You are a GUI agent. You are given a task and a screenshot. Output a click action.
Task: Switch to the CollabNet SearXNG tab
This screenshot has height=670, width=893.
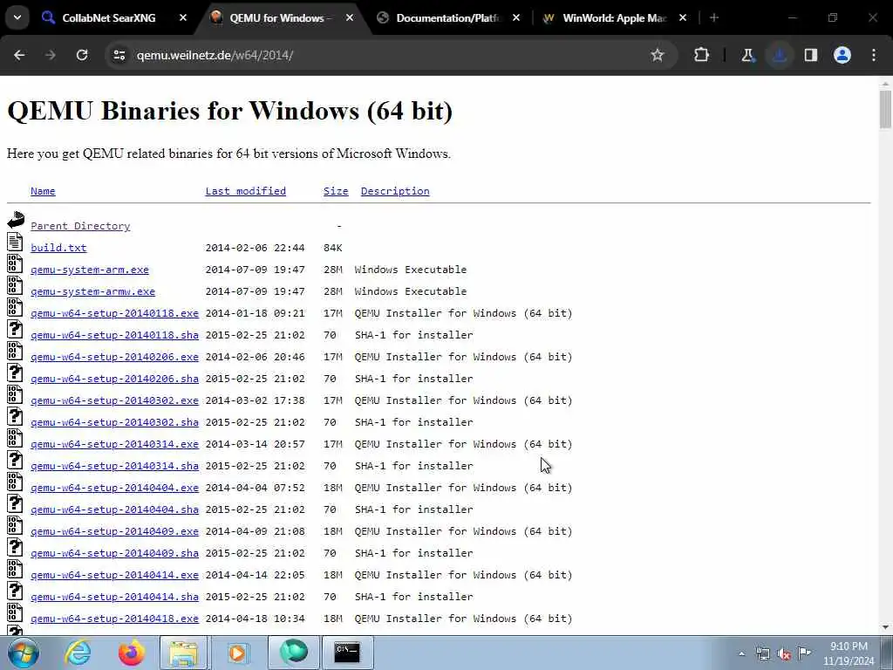click(108, 18)
